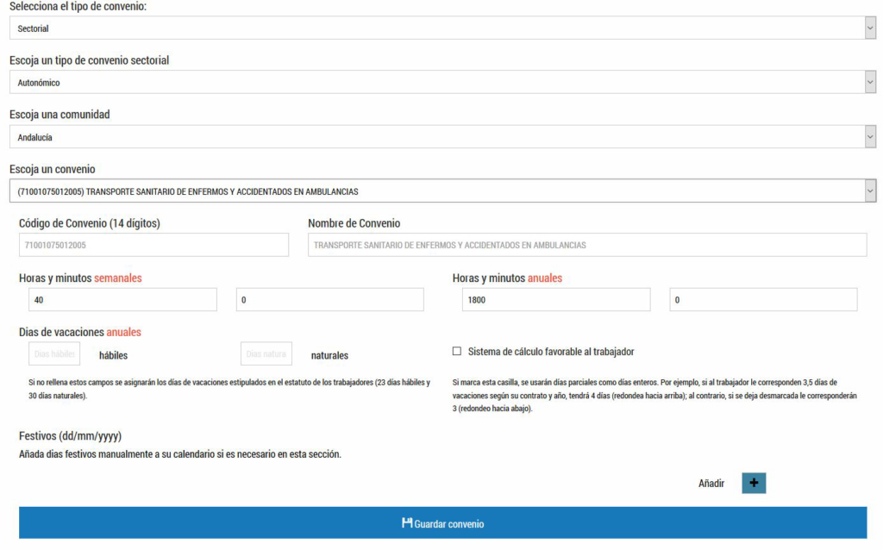This screenshot has width=883, height=550.
Task: Open the comunidad dropdown showing Andalucía
Action: 442,137
